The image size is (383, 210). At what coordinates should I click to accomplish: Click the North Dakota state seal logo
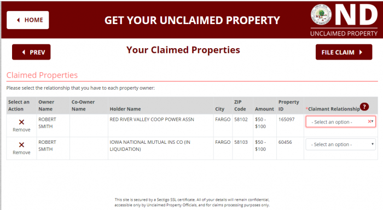(x=321, y=15)
